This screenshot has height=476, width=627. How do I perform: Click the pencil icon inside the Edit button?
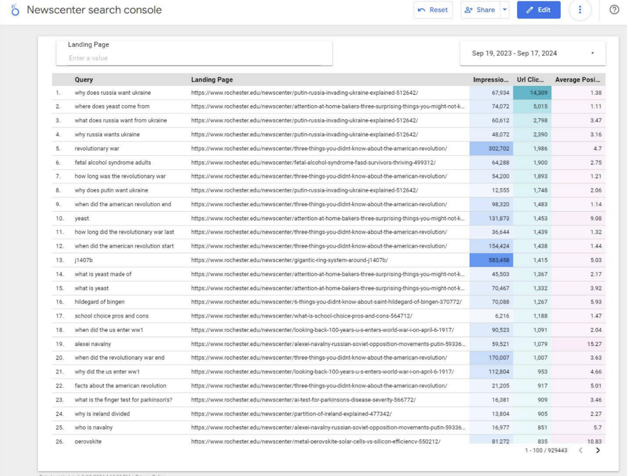(x=530, y=10)
